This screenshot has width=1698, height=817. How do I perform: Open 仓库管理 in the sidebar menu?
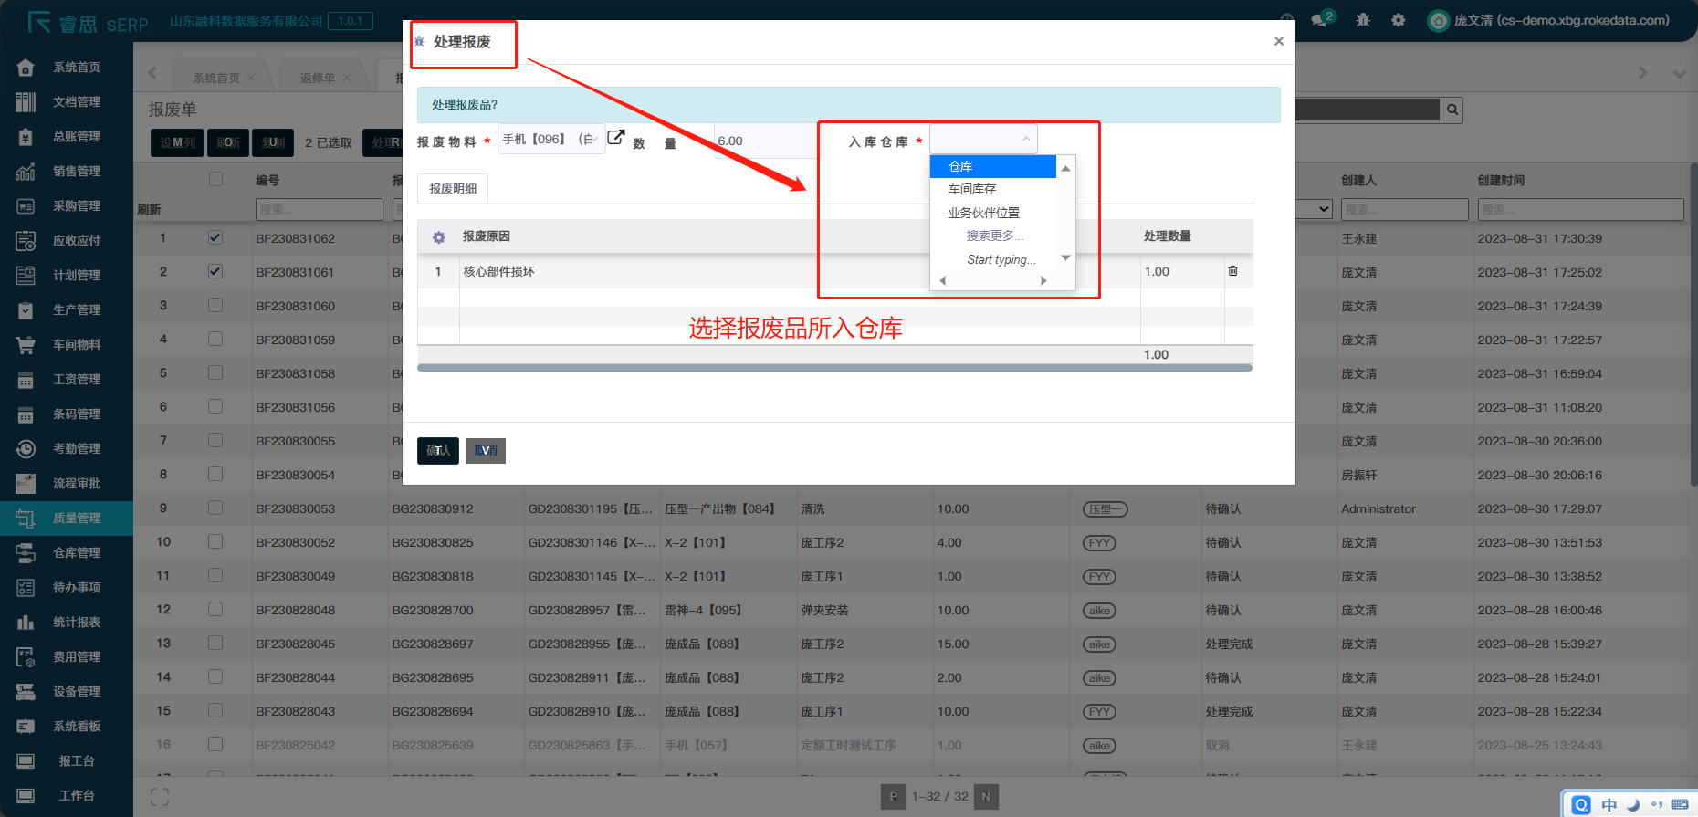pyautogui.click(x=77, y=552)
